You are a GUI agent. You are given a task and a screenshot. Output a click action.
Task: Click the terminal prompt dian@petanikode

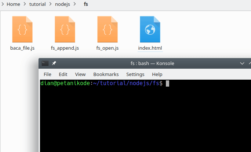(x=65, y=83)
